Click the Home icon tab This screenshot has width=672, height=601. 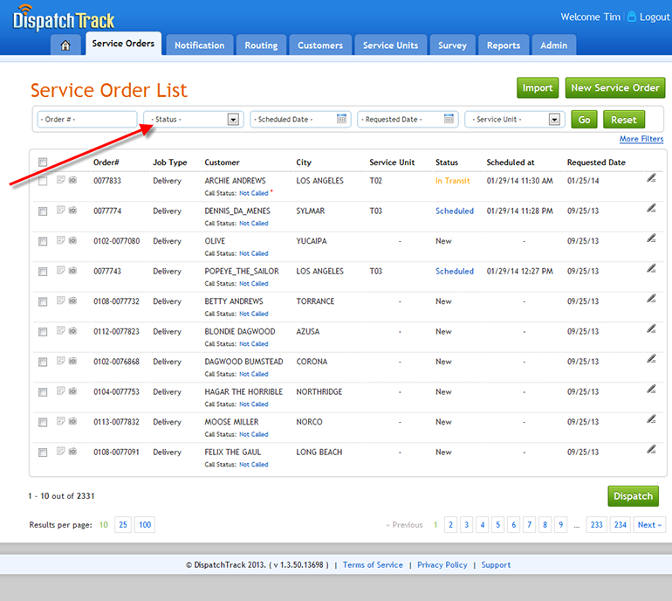pyautogui.click(x=65, y=45)
